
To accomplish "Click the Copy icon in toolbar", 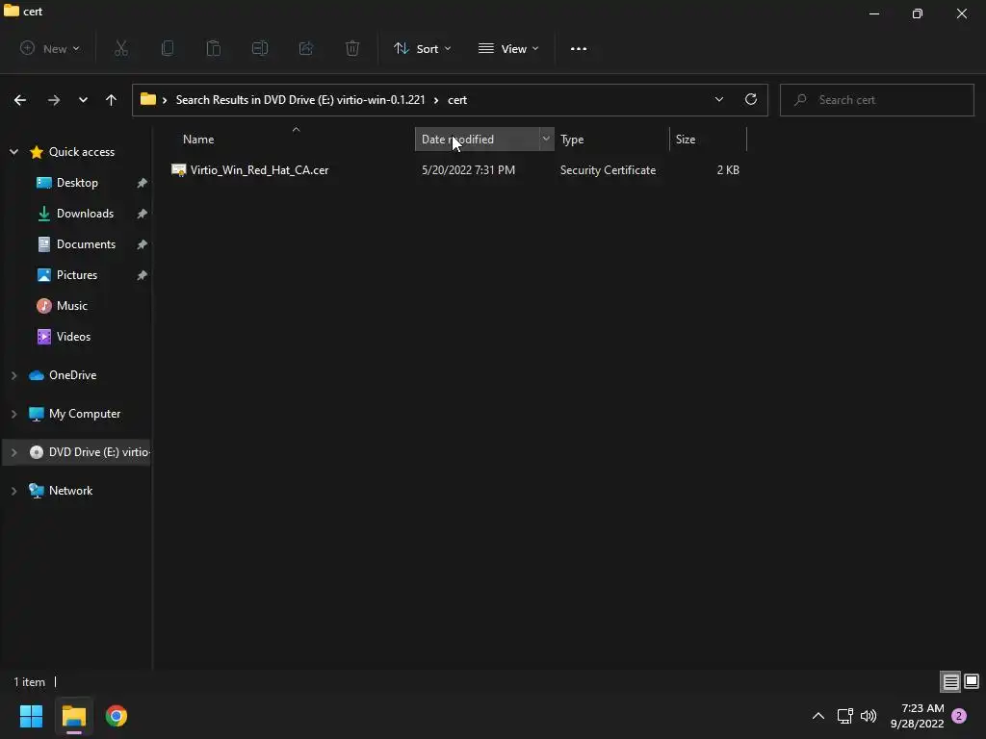I will click(168, 48).
